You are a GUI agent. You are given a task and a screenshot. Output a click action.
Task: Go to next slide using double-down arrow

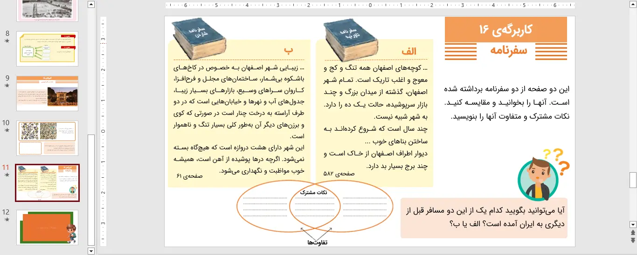[x=633, y=240]
